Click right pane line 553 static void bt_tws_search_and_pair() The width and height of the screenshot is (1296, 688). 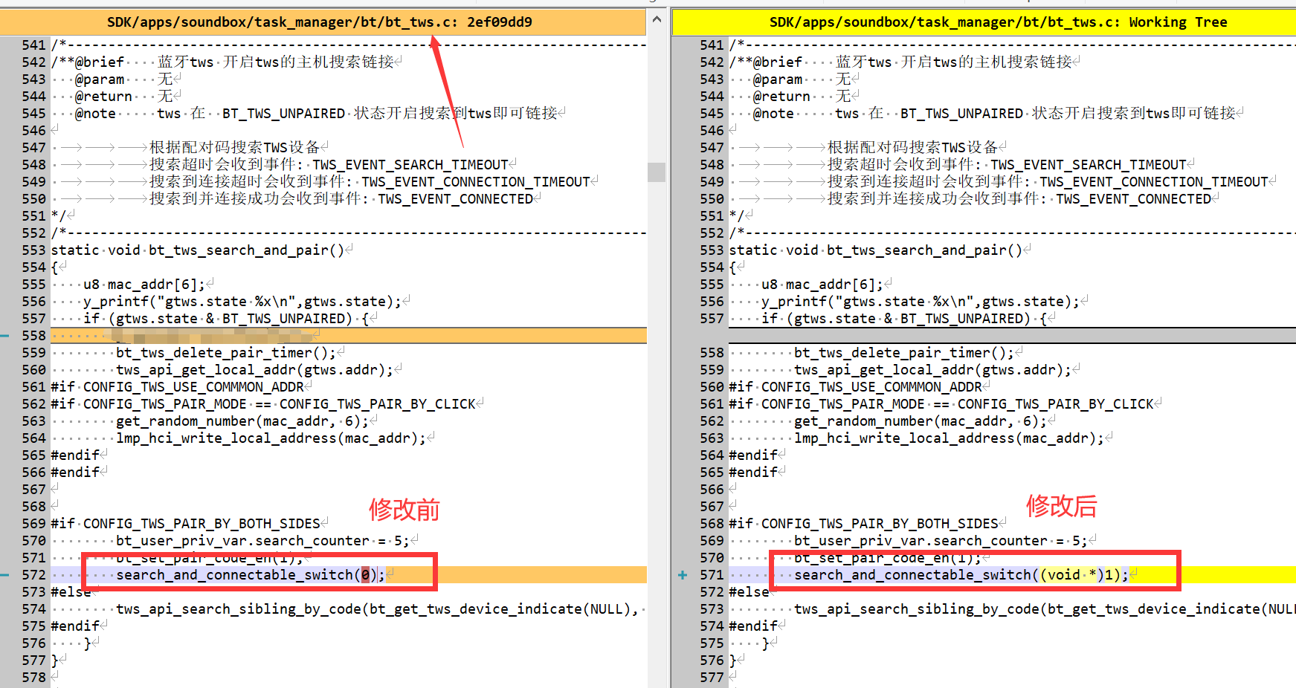[x=875, y=250]
